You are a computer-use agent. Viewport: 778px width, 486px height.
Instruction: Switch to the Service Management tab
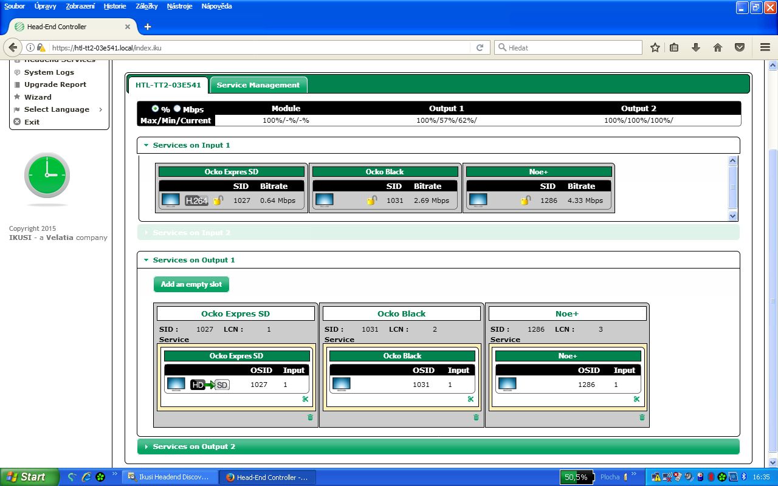(258, 85)
